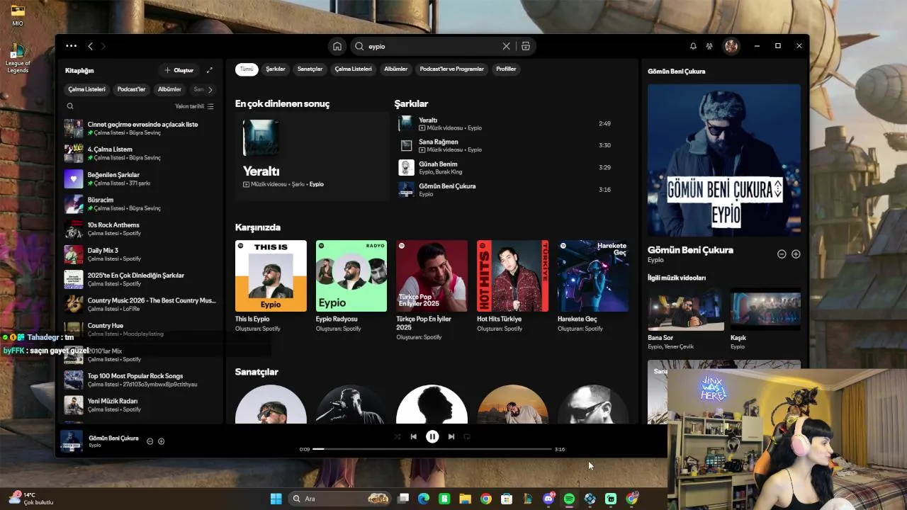Switch to the Çalma Listeleri results tab
Viewport: 907px width, 510px height.
click(353, 69)
